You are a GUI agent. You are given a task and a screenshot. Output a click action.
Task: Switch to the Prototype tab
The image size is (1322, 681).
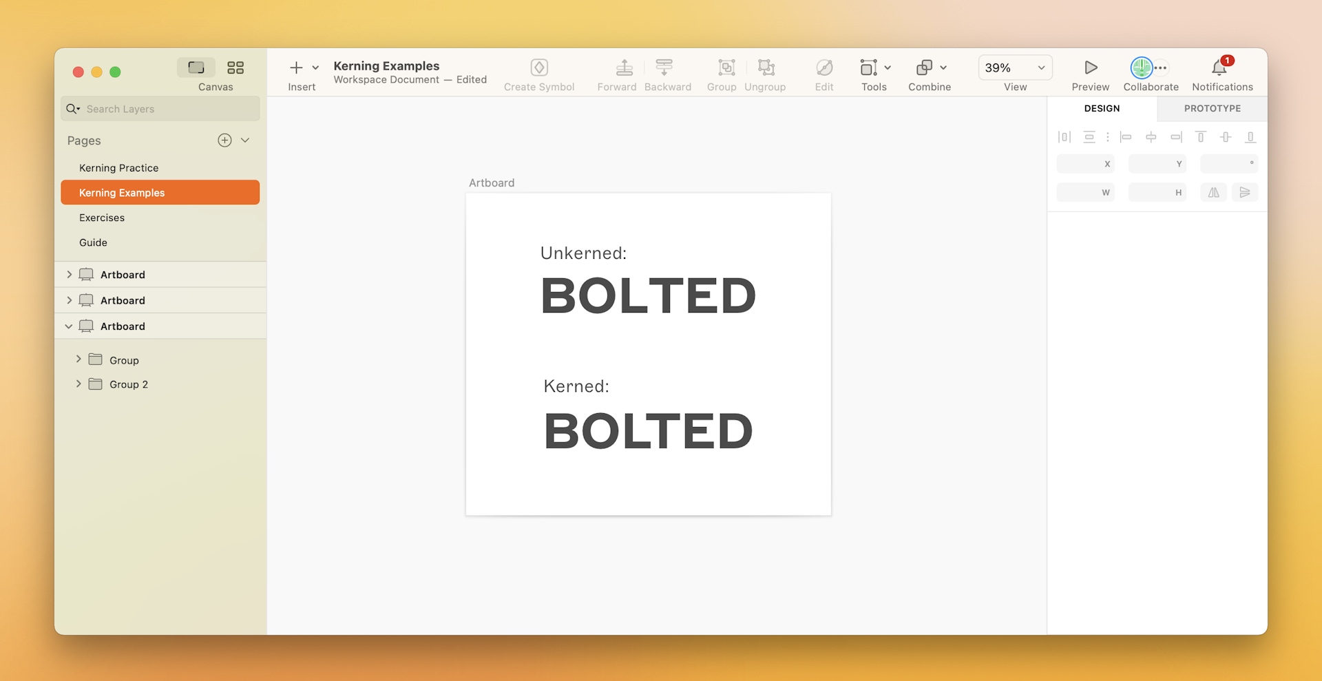coord(1212,108)
